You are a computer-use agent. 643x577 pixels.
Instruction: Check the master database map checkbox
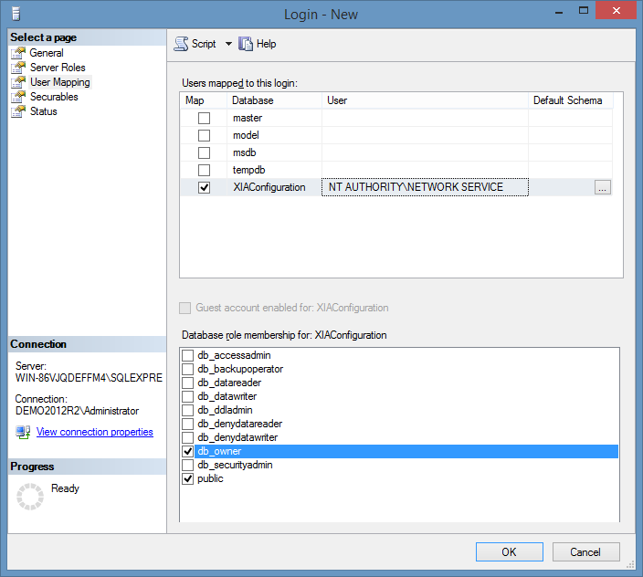(204, 118)
